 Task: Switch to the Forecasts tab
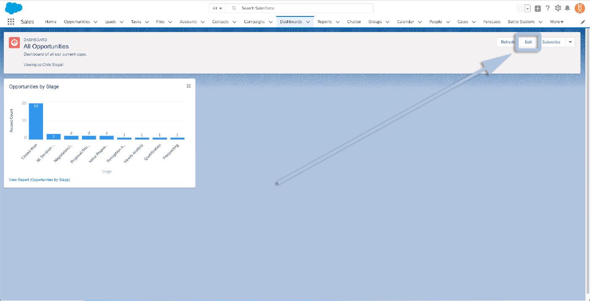(x=492, y=22)
